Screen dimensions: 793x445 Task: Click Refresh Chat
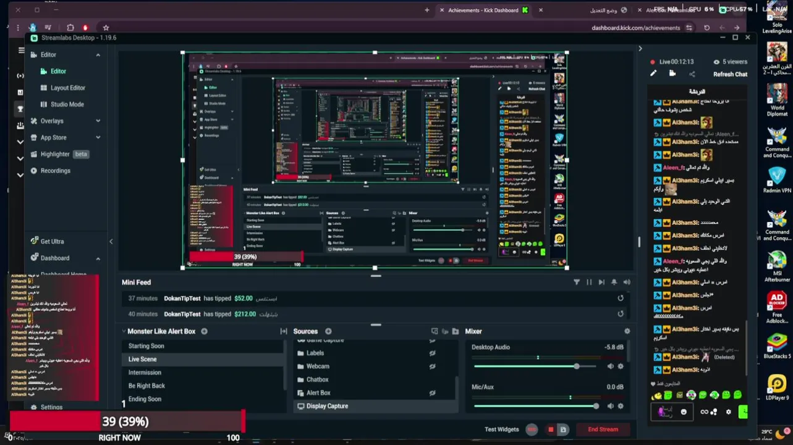click(x=730, y=74)
